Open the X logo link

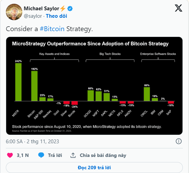tap(178, 8)
